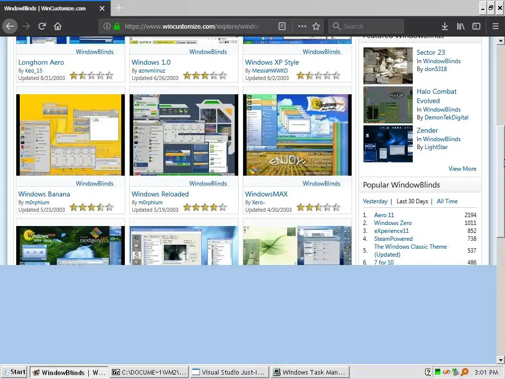Click the Windows Banana yellow preview thumbnail
Image resolution: width=505 pixels, height=379 pixels.
(x=71, y=135)
